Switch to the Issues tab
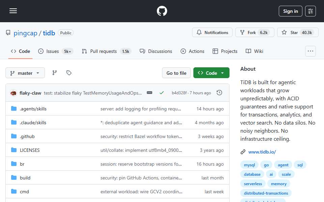The image size is (324, 202). pos(55,51)
